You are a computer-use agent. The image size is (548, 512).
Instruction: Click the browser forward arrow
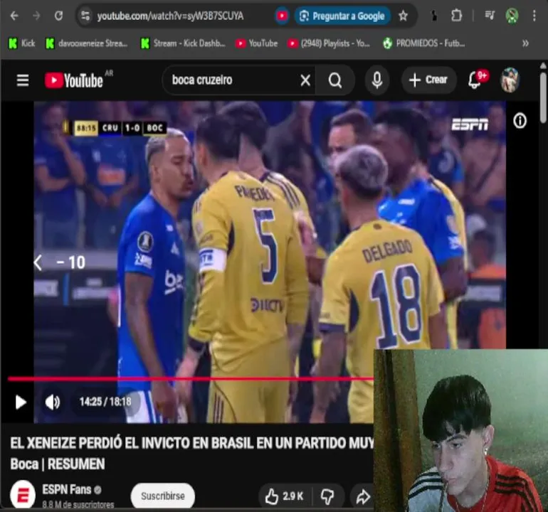pyautogui.click(x=36, y=16)
